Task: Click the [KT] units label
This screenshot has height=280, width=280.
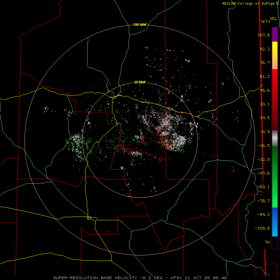Action: point(266,21)
